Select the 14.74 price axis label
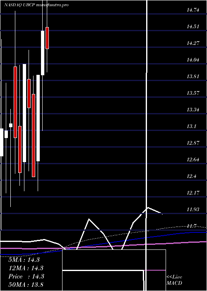This screenshot has height=291, width=207. click(x=193, y=10)
